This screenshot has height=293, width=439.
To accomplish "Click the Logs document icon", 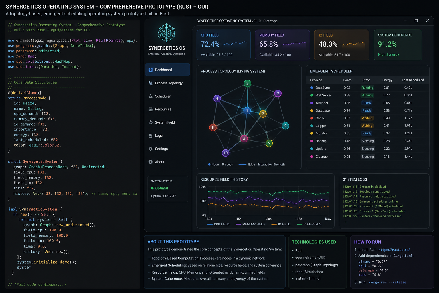I will click(x=151, y=136).
